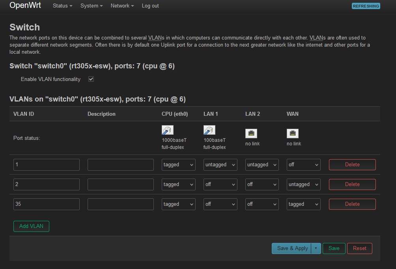396x269 pixels.
Task: Click the CPU (eth0) column header
Action: click(175, 114)
